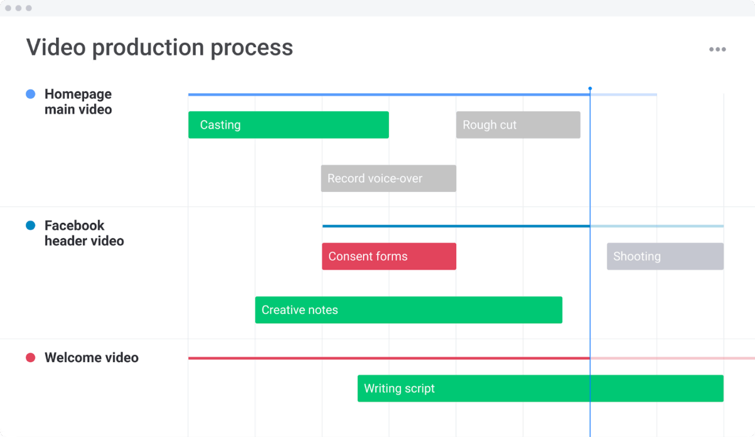Click the blue dot beside Homepage main video
The width and height of the screenshot is (755, 437).
pyautogui.click(x=30, y=94)
